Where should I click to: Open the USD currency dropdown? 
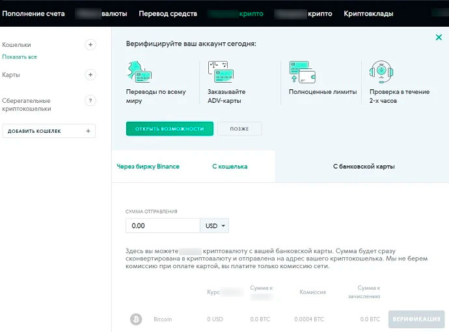(215, 226)
